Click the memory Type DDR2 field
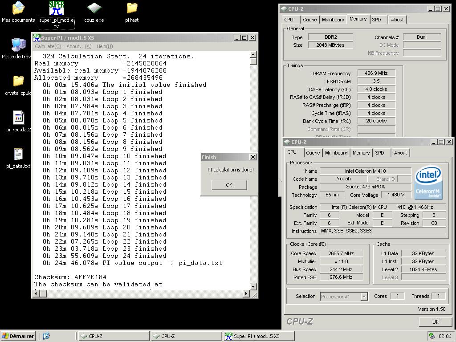Viewport: 456px width, 342px height. 330,37
